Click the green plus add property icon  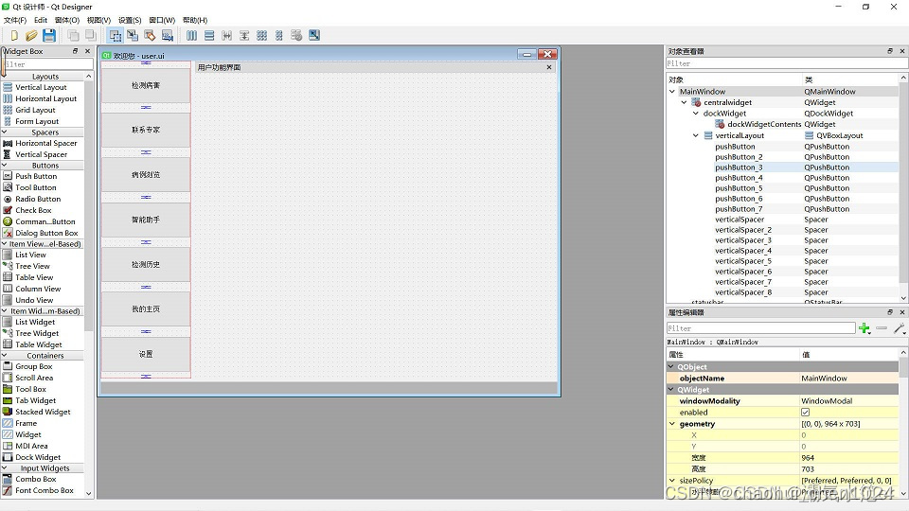864,328
